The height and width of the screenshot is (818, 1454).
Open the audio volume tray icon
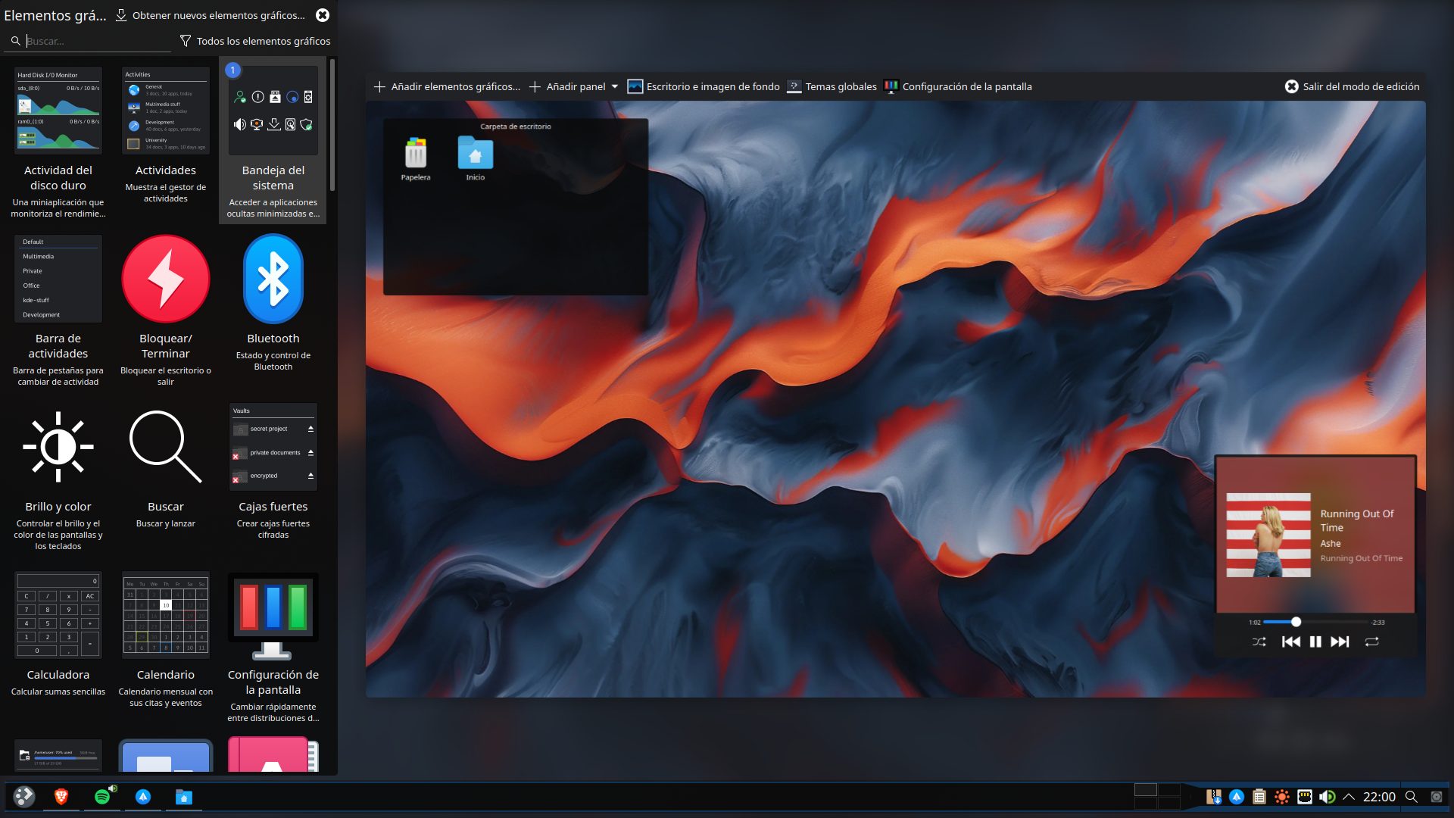(x=1327, y=797)
